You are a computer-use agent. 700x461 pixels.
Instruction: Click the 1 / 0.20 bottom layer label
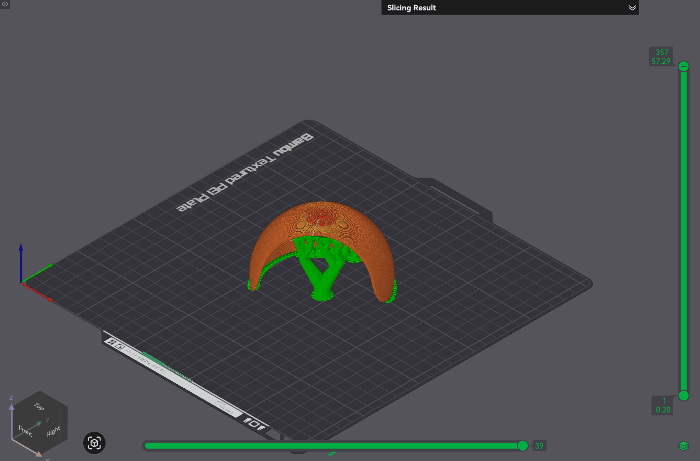(663, 406)
